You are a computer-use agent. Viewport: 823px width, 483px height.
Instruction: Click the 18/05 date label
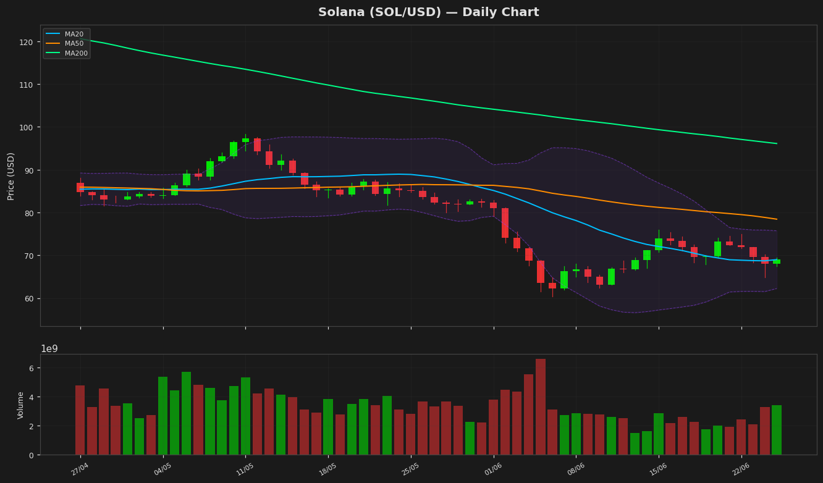click(x=327, y=469)
